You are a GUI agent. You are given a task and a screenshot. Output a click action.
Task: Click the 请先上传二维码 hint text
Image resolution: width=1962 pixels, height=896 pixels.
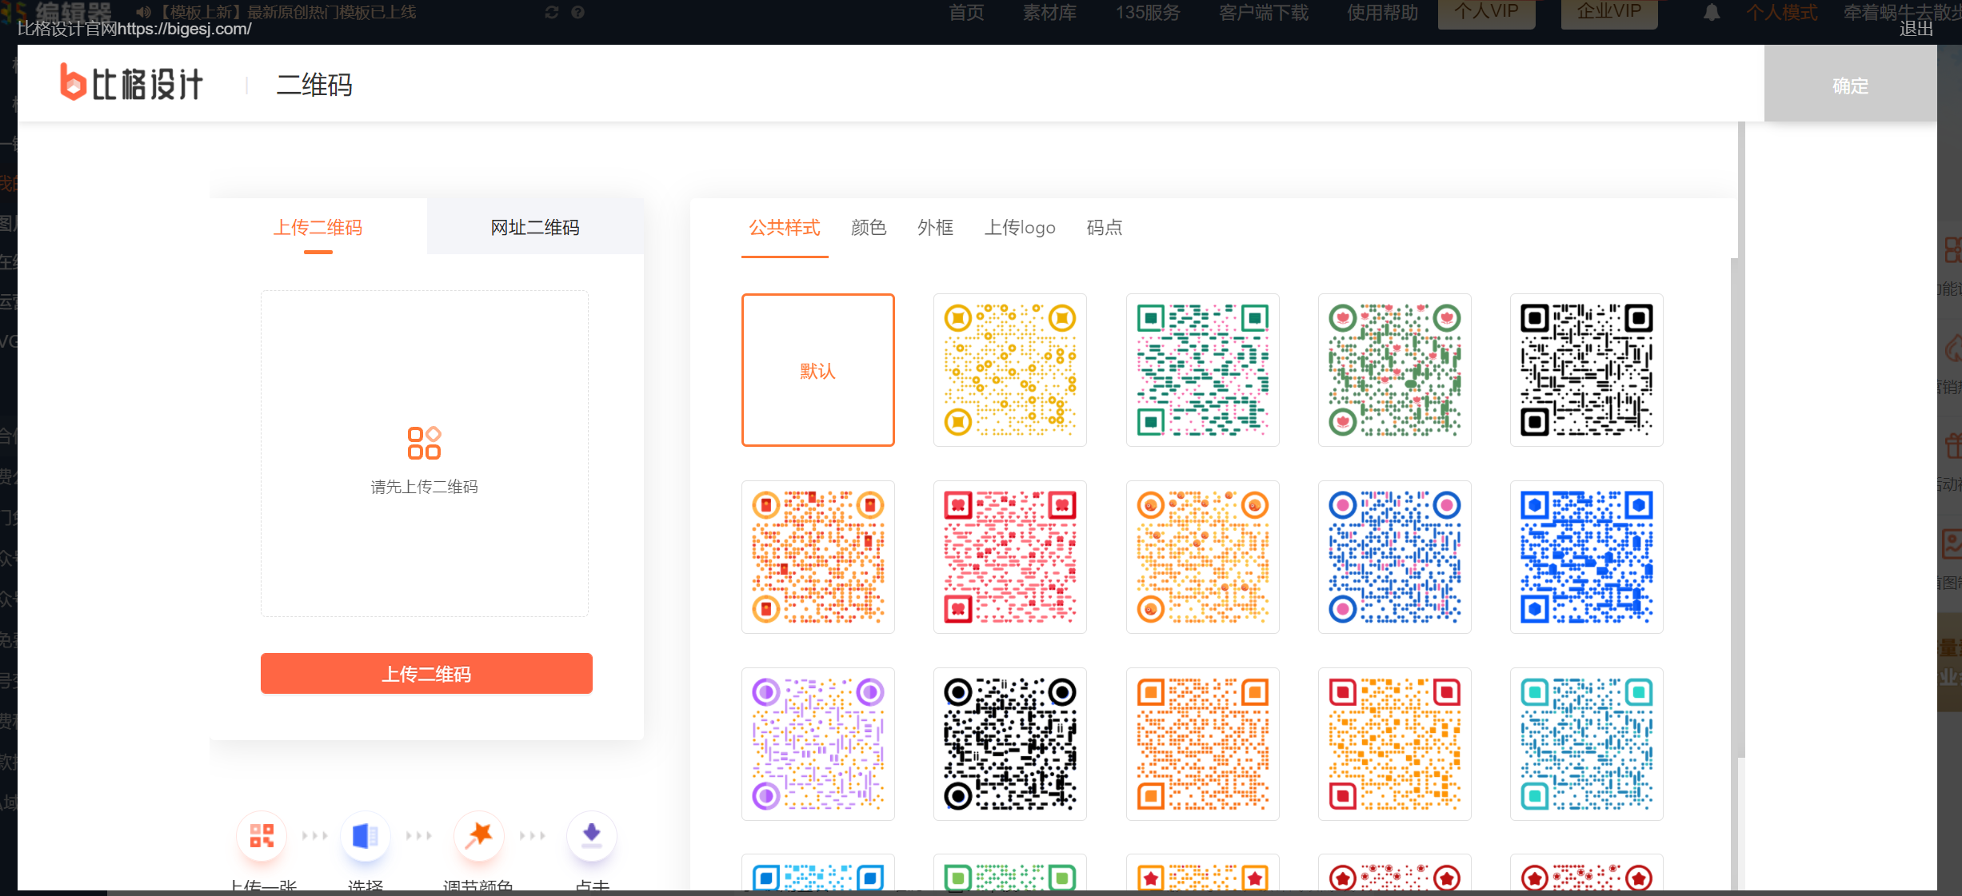(x=425, y=487)
